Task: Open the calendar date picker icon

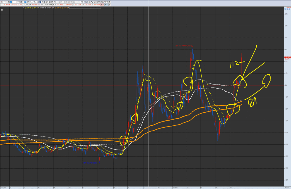Action: 109,2
